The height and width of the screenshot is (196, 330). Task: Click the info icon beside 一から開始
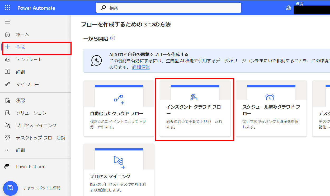(113, 38)
